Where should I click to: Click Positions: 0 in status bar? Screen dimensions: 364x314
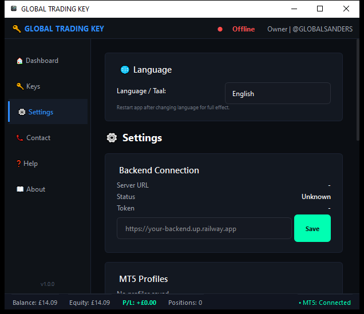[x=185, y=303]
